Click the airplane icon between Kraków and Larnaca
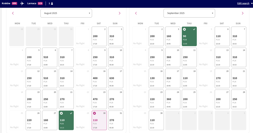This screenshot has width=253, height=133. (x=22, y=3)
